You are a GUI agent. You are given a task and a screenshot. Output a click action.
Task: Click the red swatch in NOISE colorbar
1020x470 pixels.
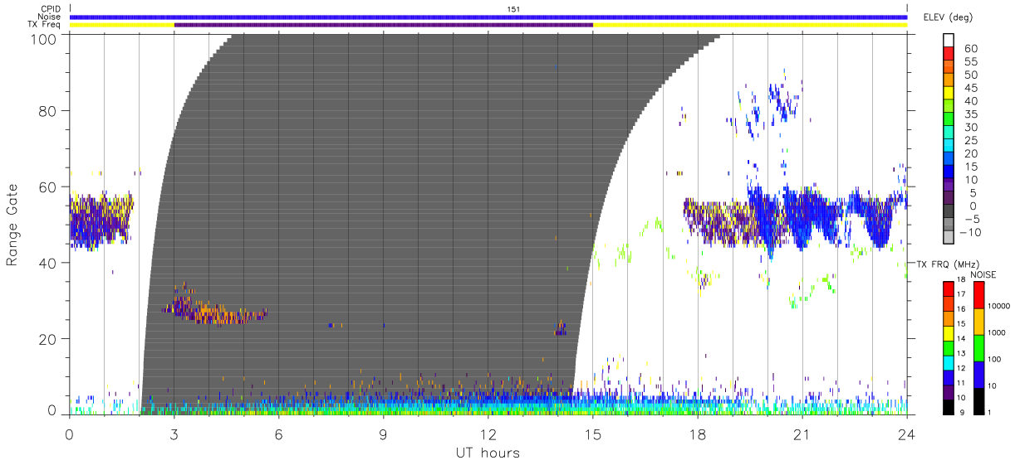[x=978, y=295]
